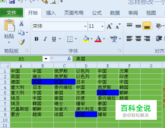Open the 字体 dialog launcher

coord(120,50)
